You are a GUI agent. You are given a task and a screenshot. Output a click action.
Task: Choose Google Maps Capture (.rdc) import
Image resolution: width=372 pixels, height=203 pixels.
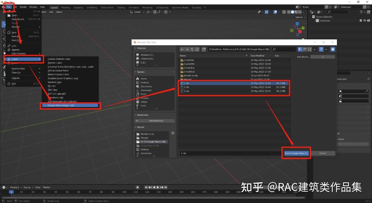pyautogui.click(x=70, y=105)
